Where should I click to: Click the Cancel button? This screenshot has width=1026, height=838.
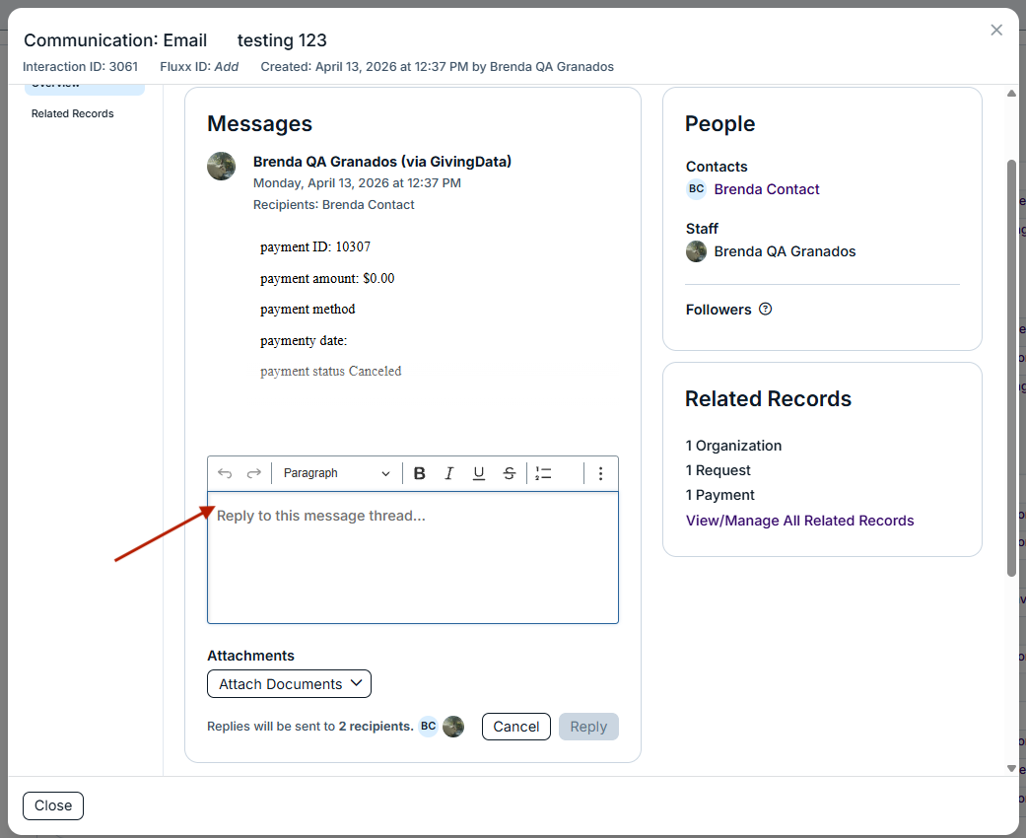click(516, 727)
